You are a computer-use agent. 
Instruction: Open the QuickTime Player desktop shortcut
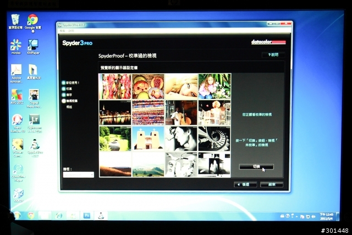18,173
